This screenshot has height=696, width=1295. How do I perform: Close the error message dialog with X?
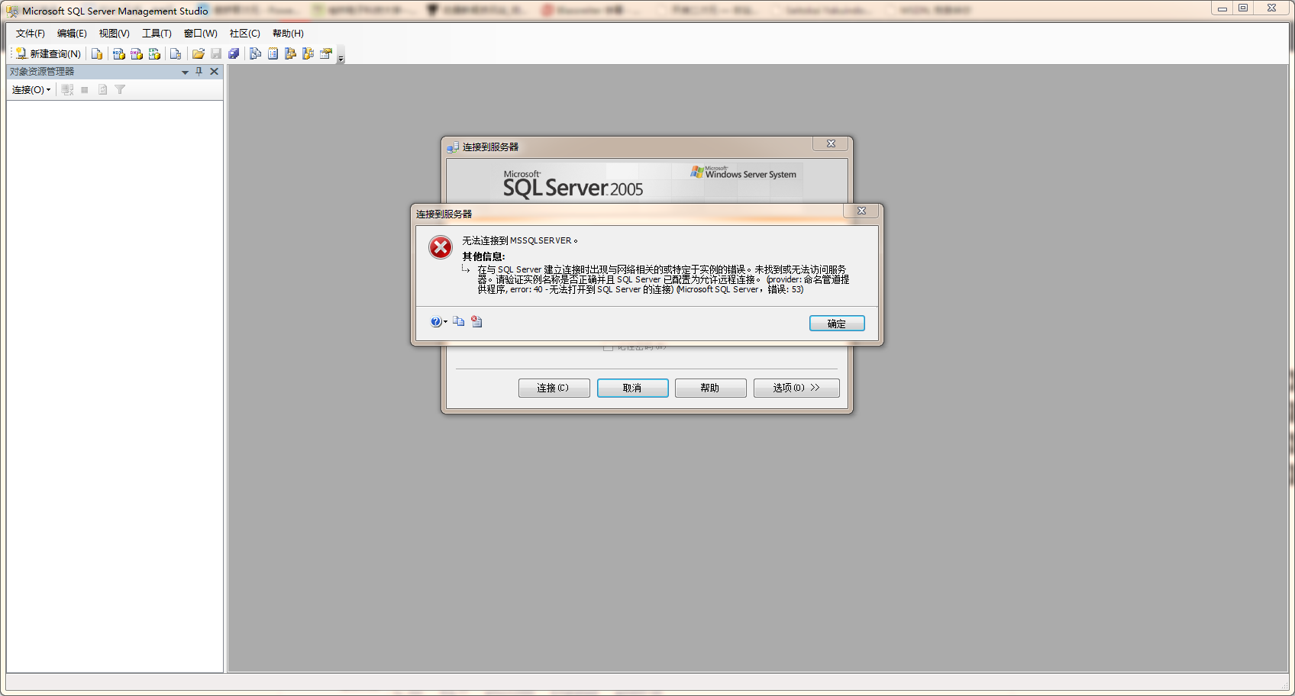[861, 211]
